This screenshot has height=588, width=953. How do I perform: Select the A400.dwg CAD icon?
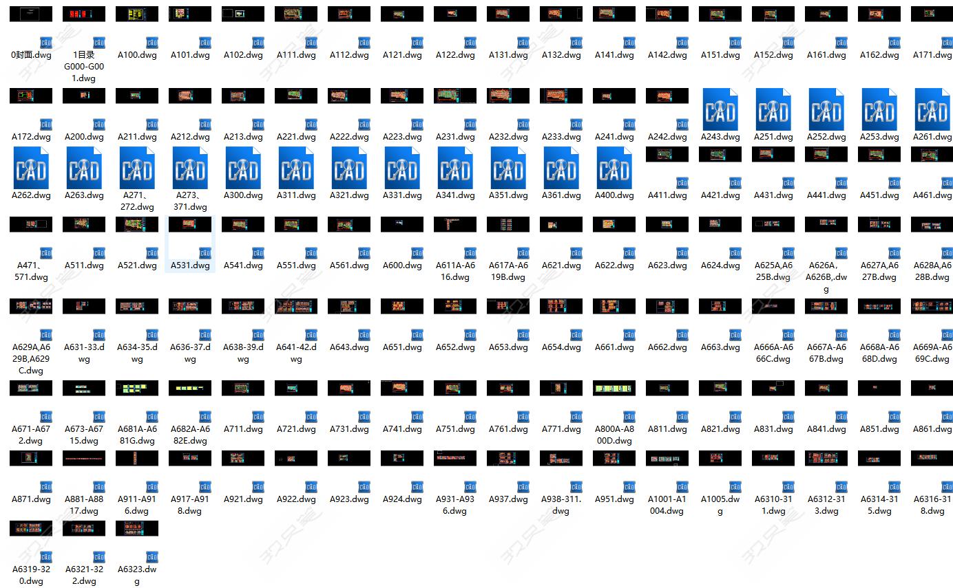coord(614,168)
